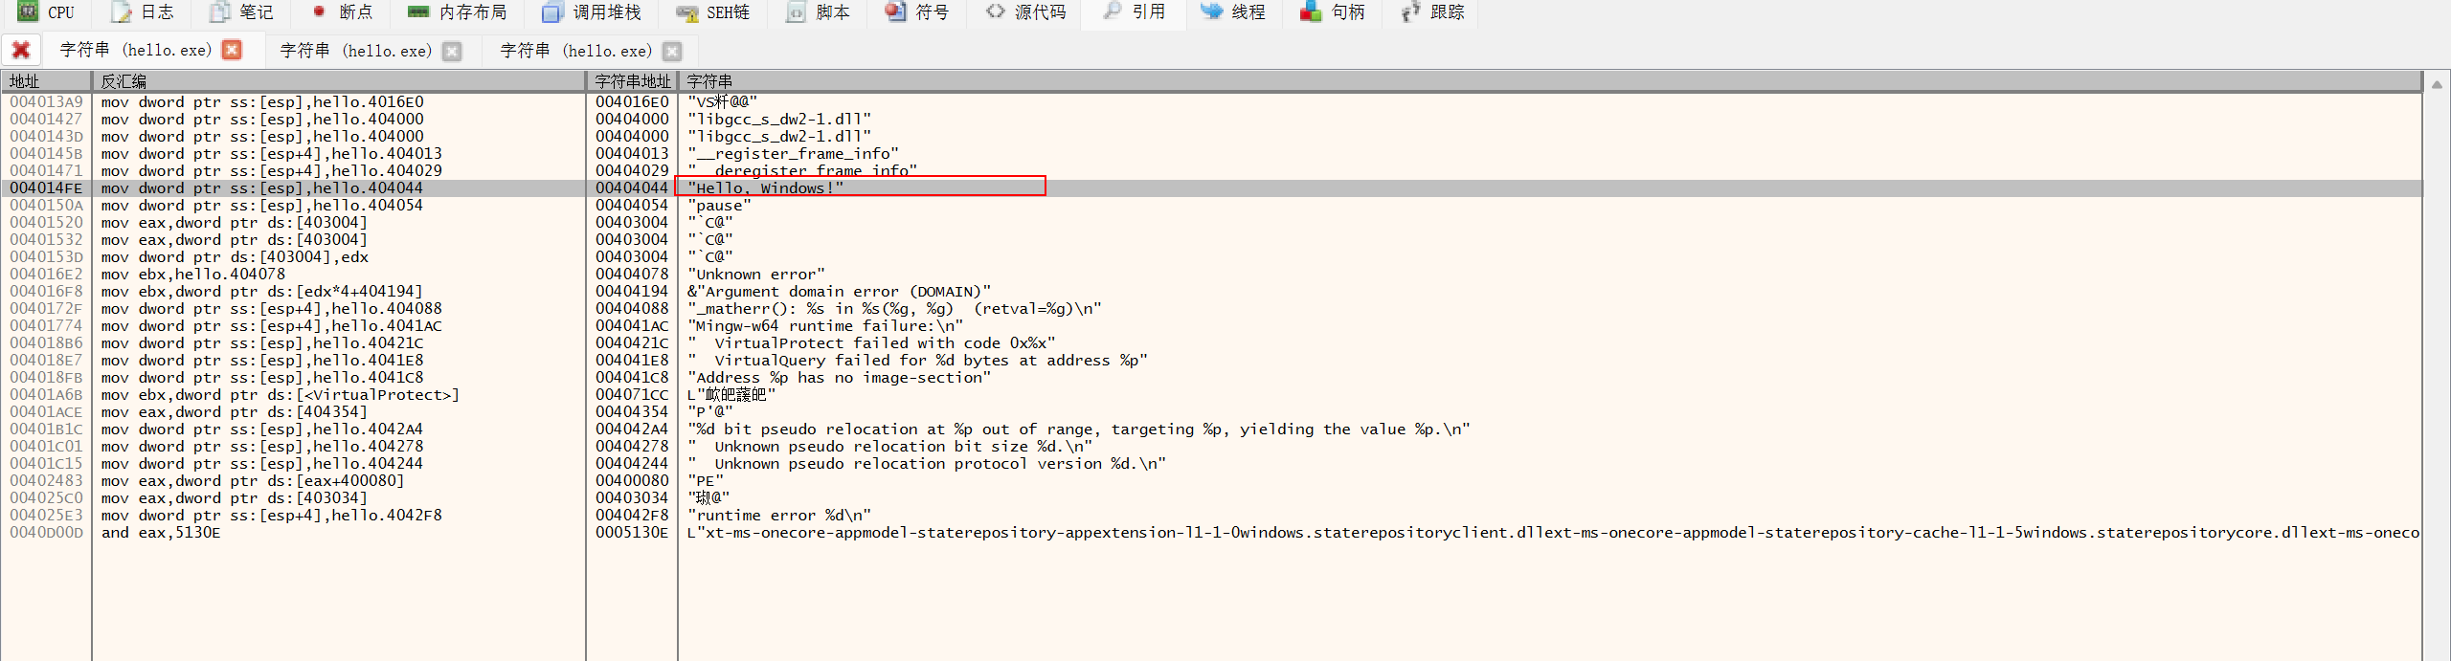
Task: Select the "and eax,5130E" disassembly line
Action: pos(161,533)
